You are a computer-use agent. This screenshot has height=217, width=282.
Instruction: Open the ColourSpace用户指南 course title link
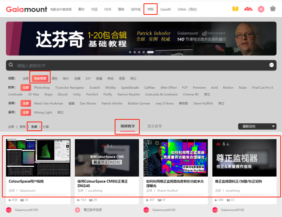[x=26, y=181]
